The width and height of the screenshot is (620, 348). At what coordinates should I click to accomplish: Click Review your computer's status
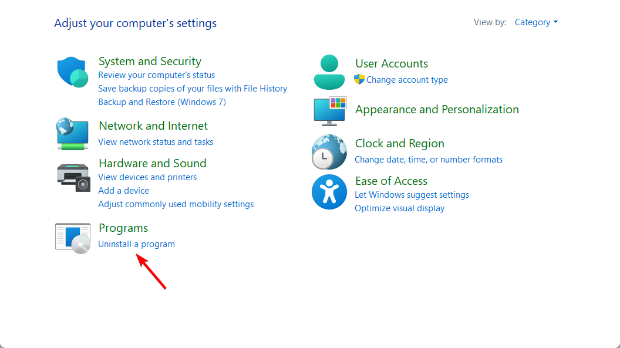[x=156, y=75]
